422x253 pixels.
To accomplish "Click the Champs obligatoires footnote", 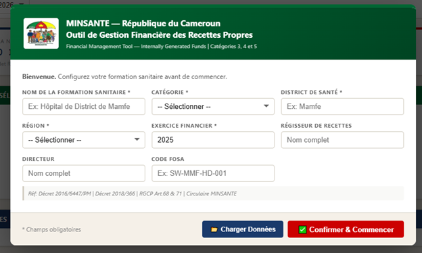I will pos(51,229).
